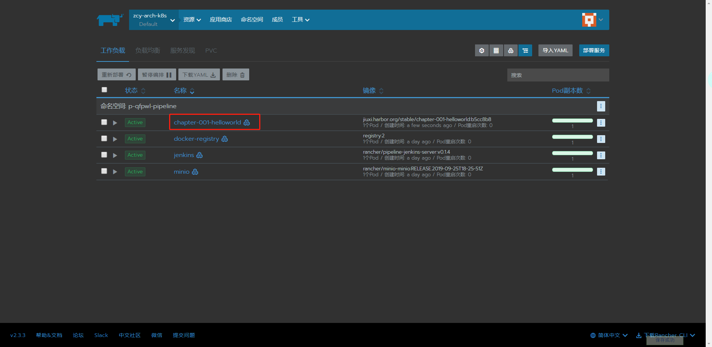The height and width of the screenshot is (347, 712).
Task: Click the 删除 button
Action: 236,74
